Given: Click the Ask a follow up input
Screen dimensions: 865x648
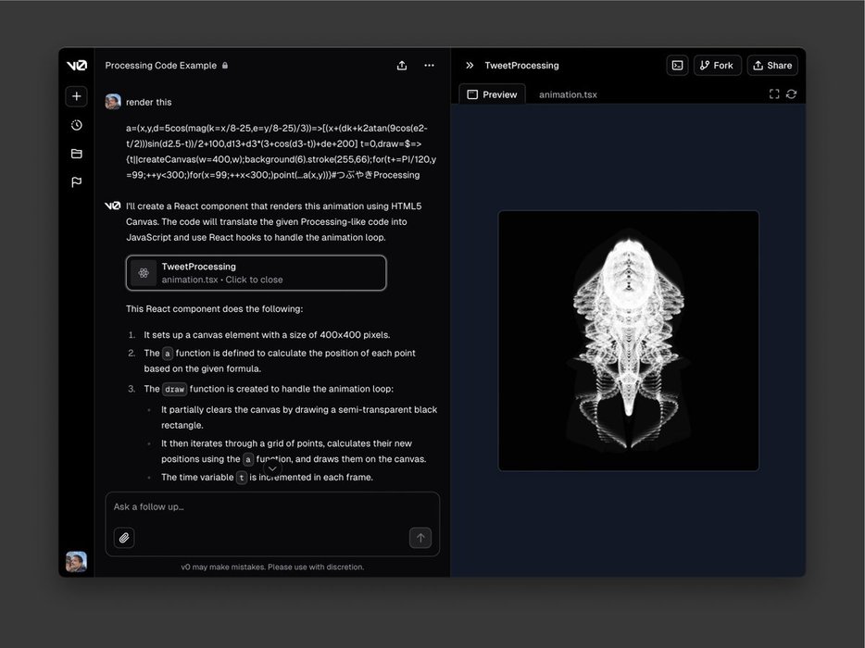Looking at the screenshot, I should click(269, 507).
